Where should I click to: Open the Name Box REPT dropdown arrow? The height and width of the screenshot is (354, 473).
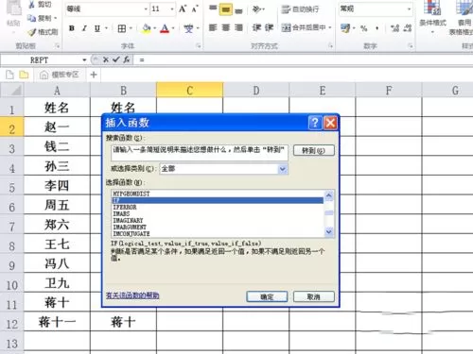pos(84,59)
